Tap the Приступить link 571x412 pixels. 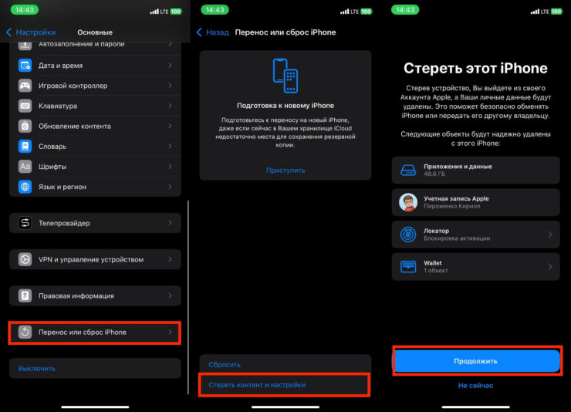[x=285, y=170]
